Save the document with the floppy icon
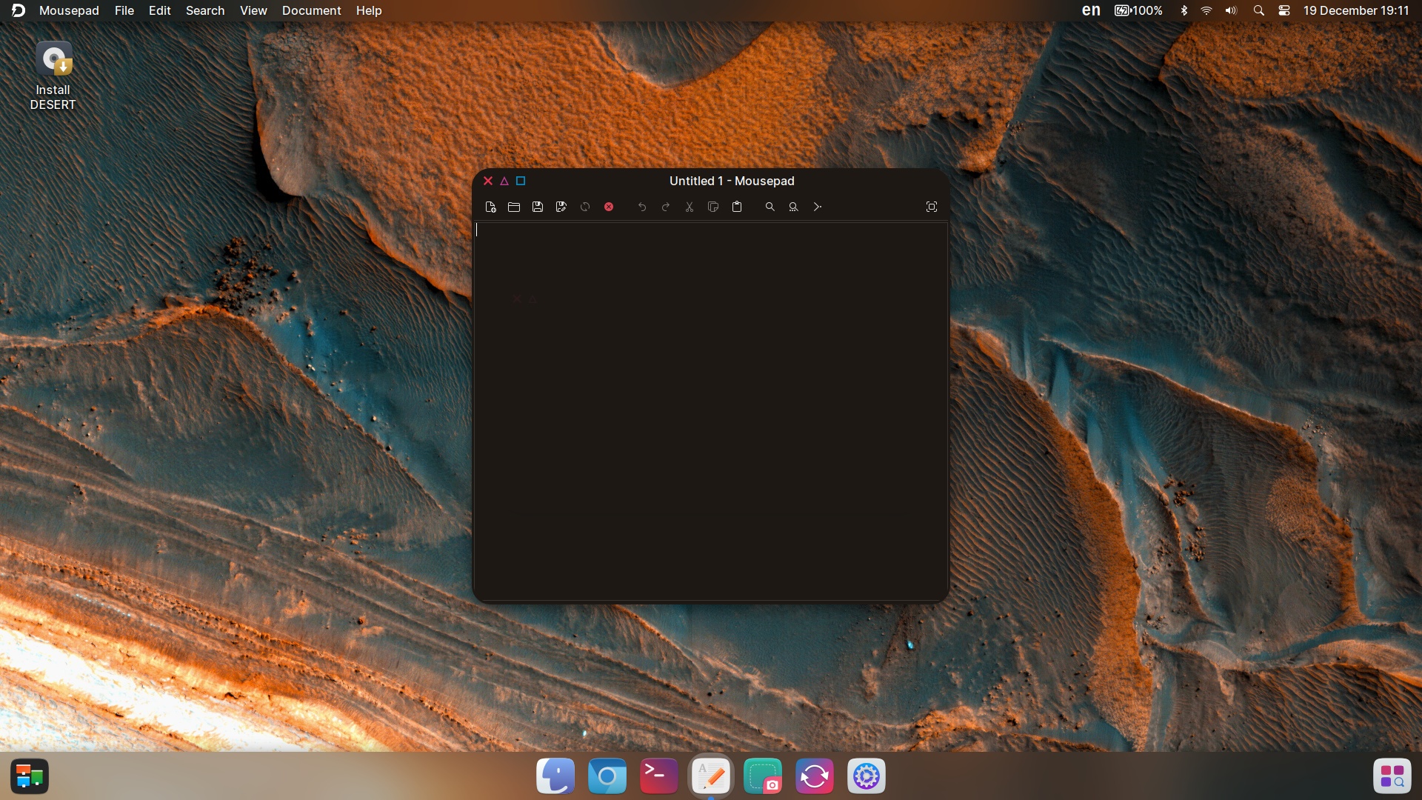The image size is (1422, 800). pos(538,207)
